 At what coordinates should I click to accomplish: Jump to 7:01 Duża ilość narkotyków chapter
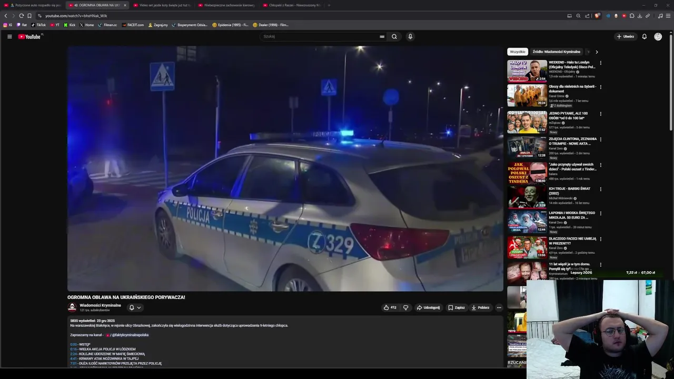click(x=74, y=363)
